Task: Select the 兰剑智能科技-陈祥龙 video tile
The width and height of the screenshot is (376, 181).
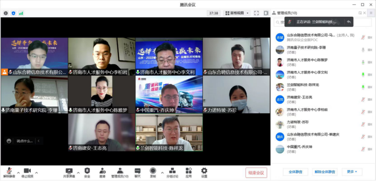Action: 169,132
